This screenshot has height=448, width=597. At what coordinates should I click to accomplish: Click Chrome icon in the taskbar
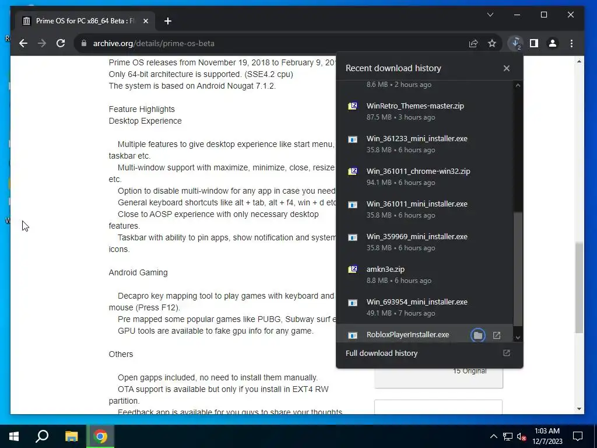tap(100, 436)
